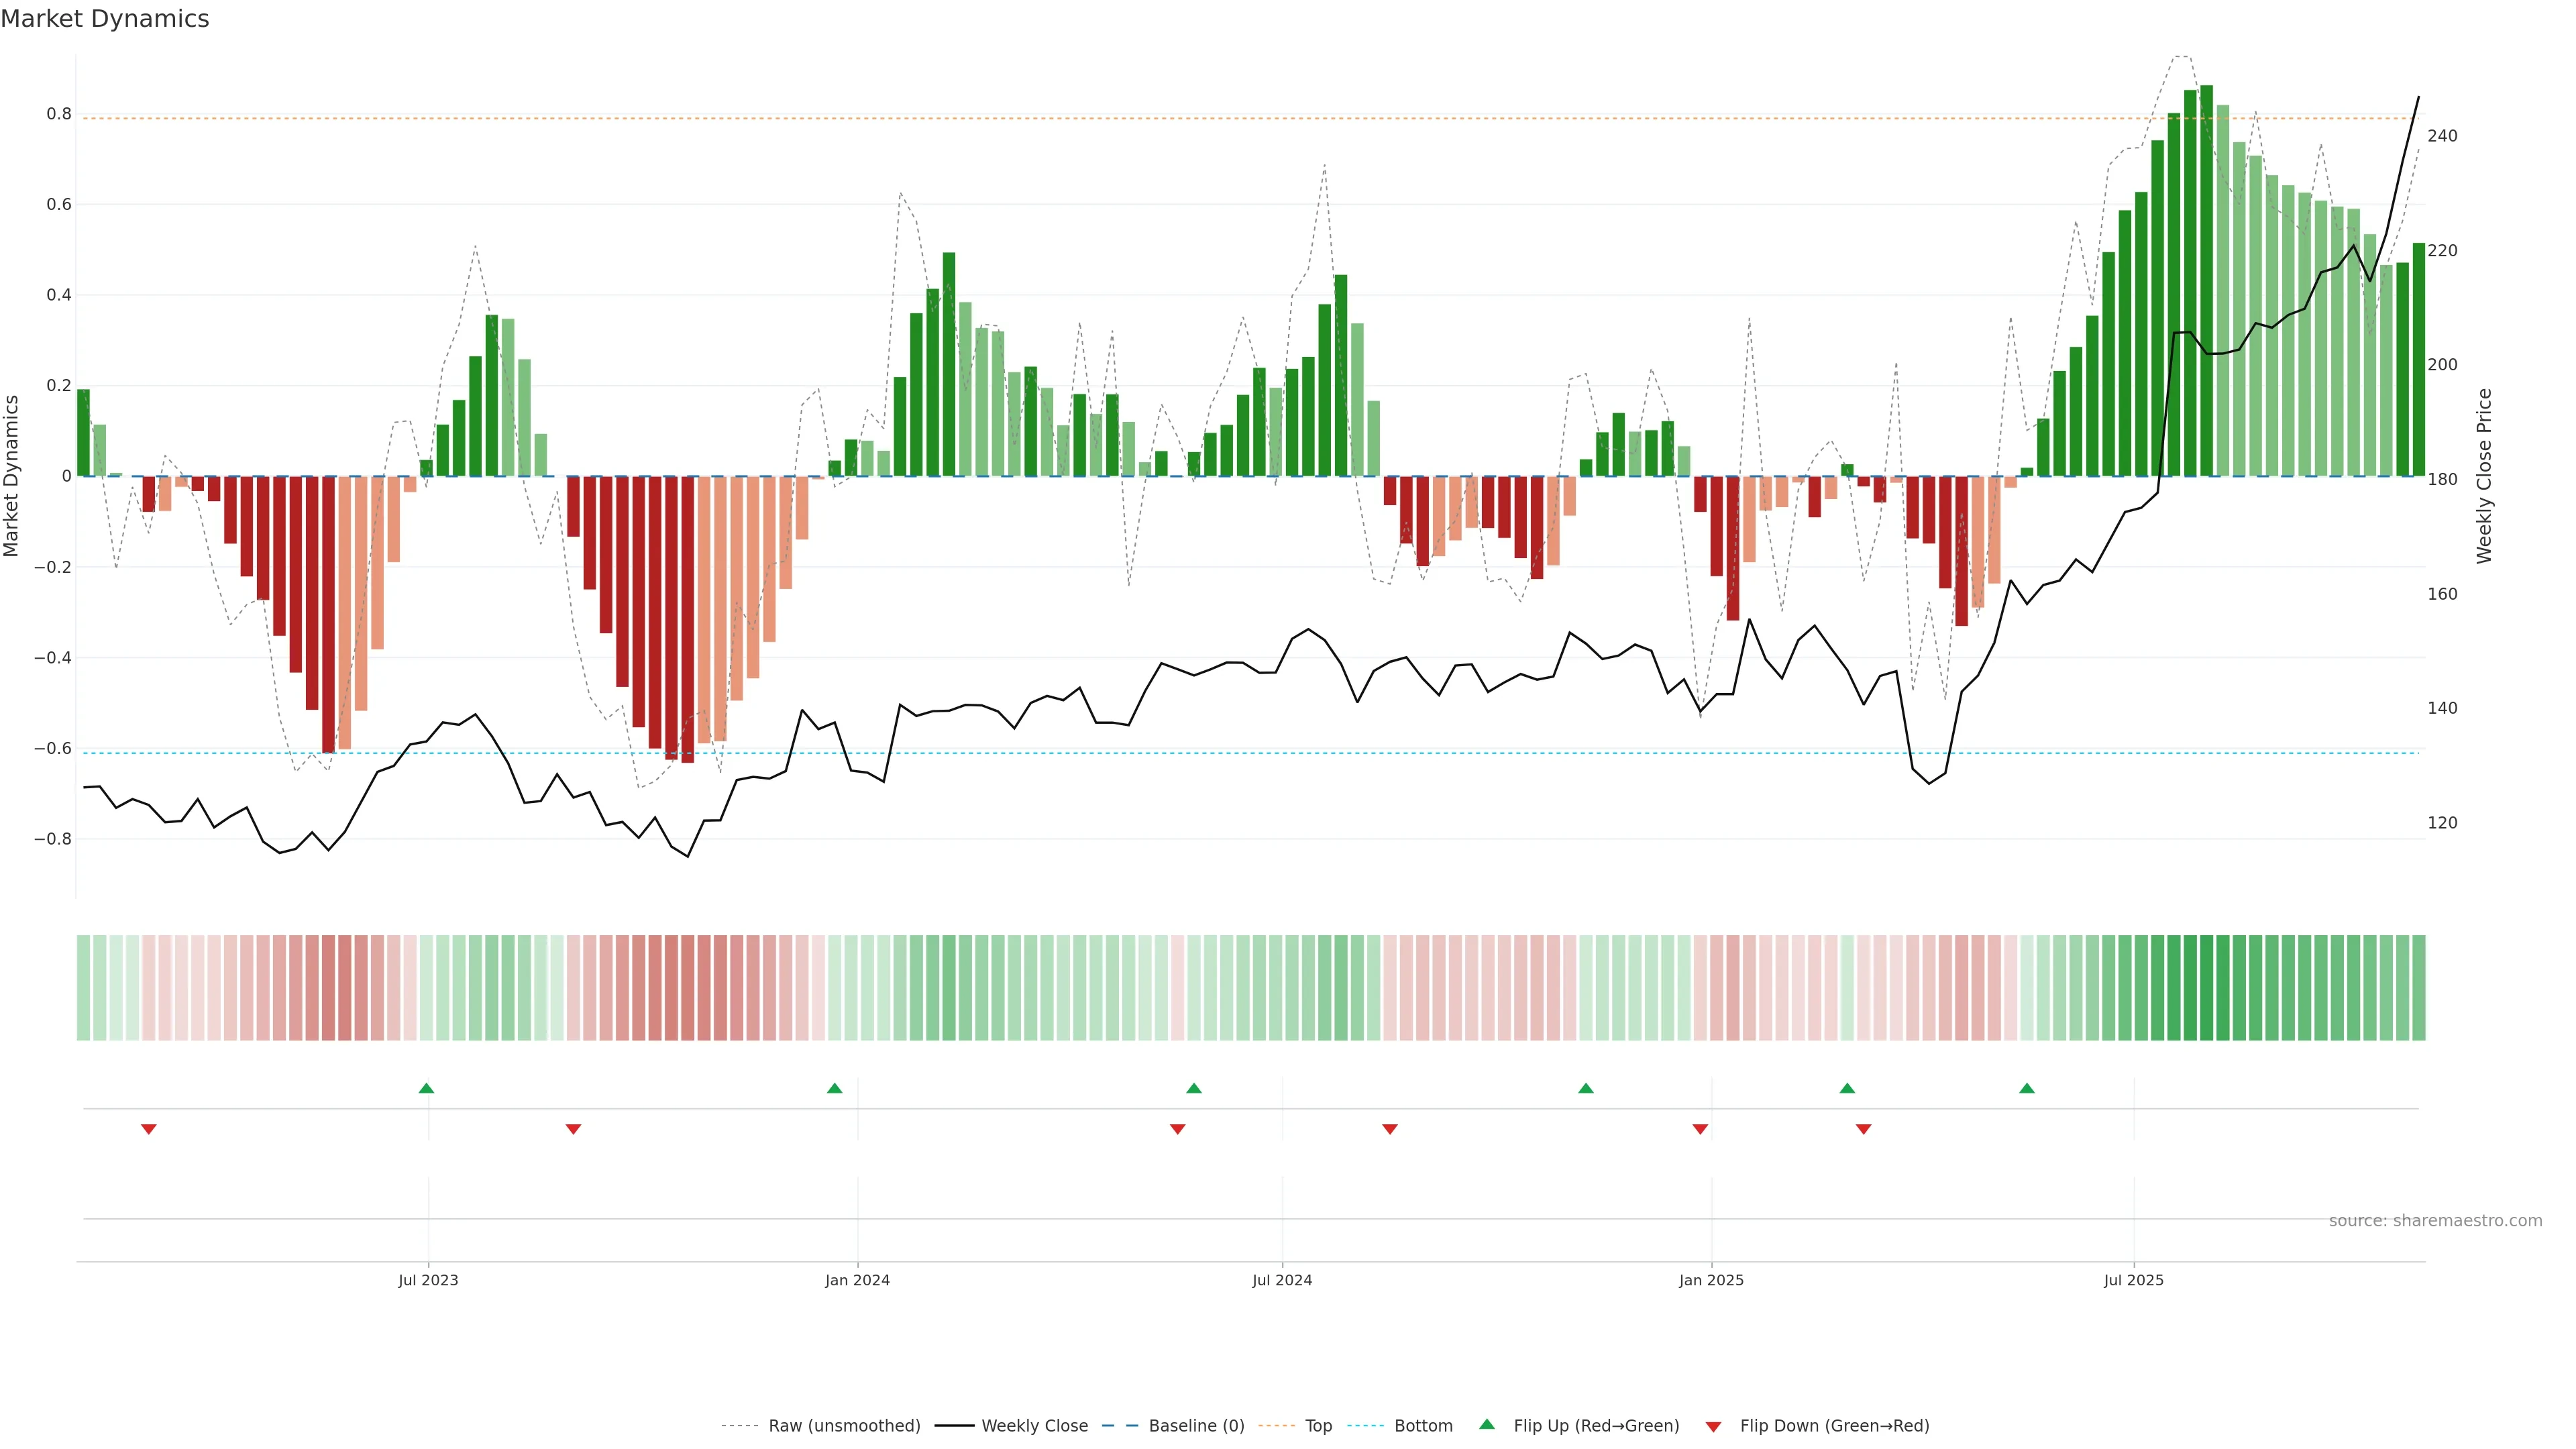
Task: Click the Flip Up legend triangle icon
Action: click(1487, 1424)
